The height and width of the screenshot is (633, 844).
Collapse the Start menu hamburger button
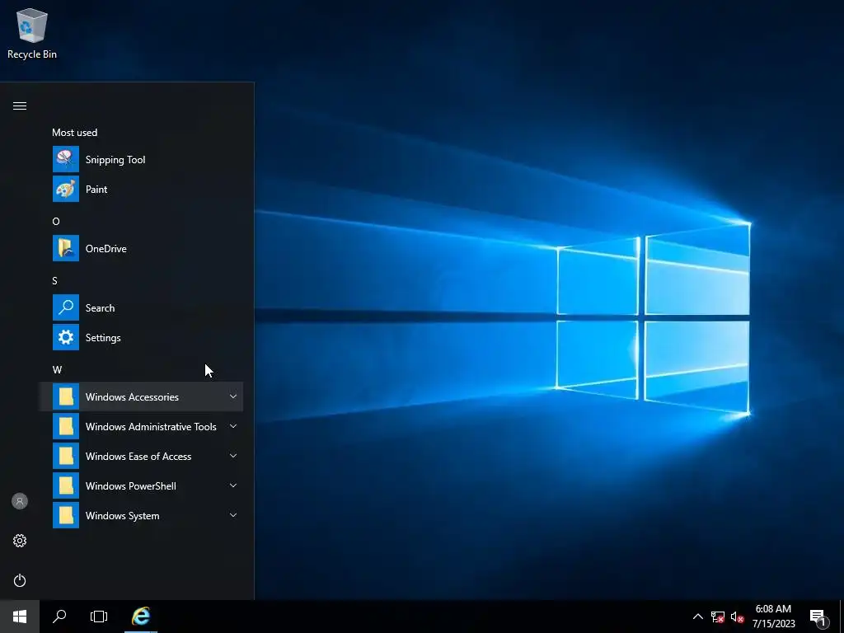point(20,106)
